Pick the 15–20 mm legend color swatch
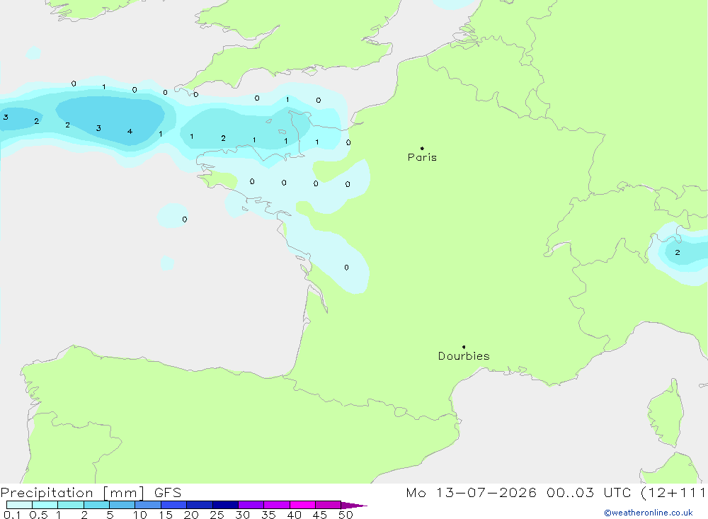The height and width of the screenshot is (519, 708). (174, 505)
